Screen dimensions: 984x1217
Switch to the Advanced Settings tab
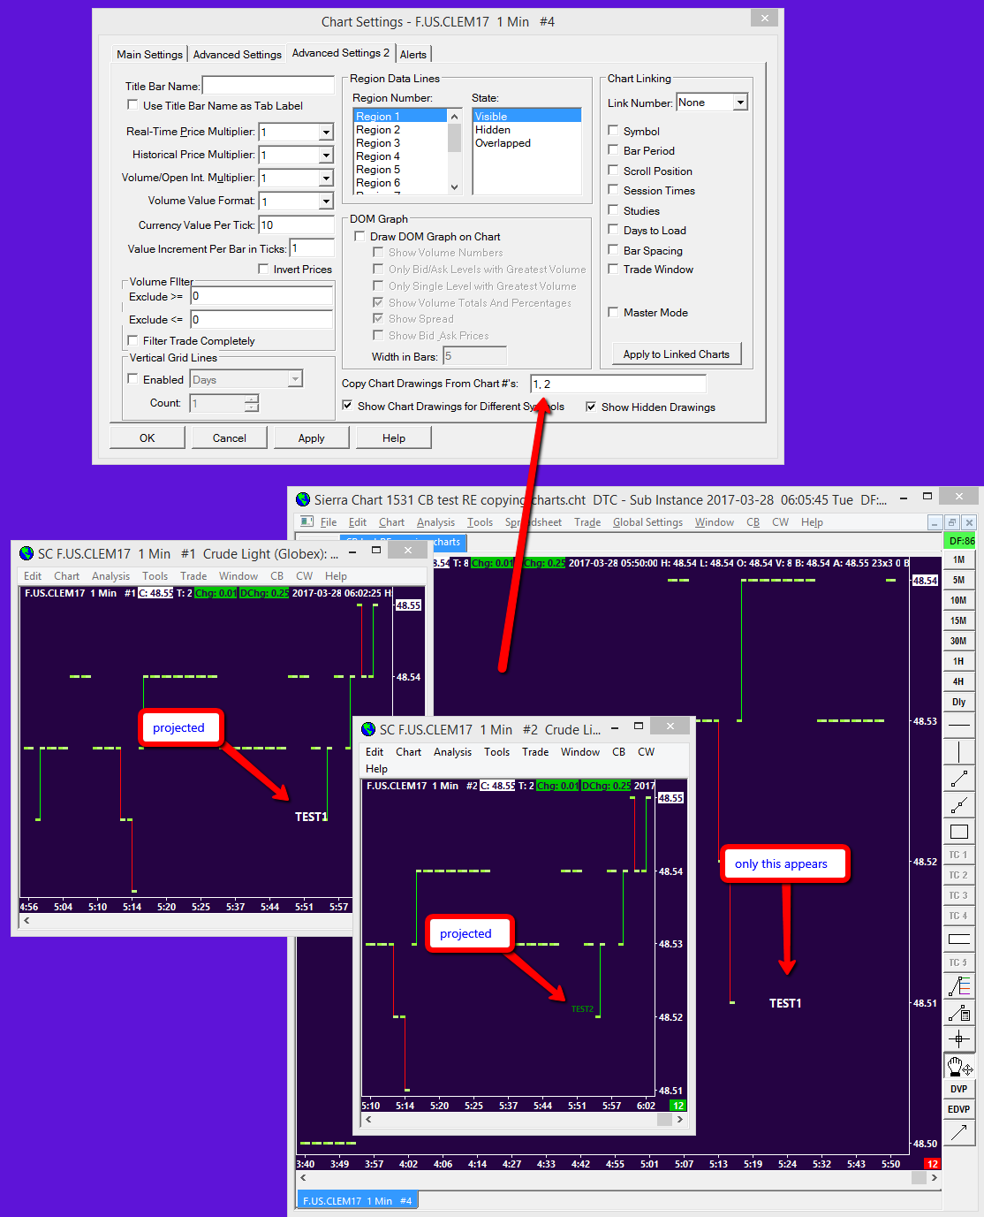[x=237, y=54]
